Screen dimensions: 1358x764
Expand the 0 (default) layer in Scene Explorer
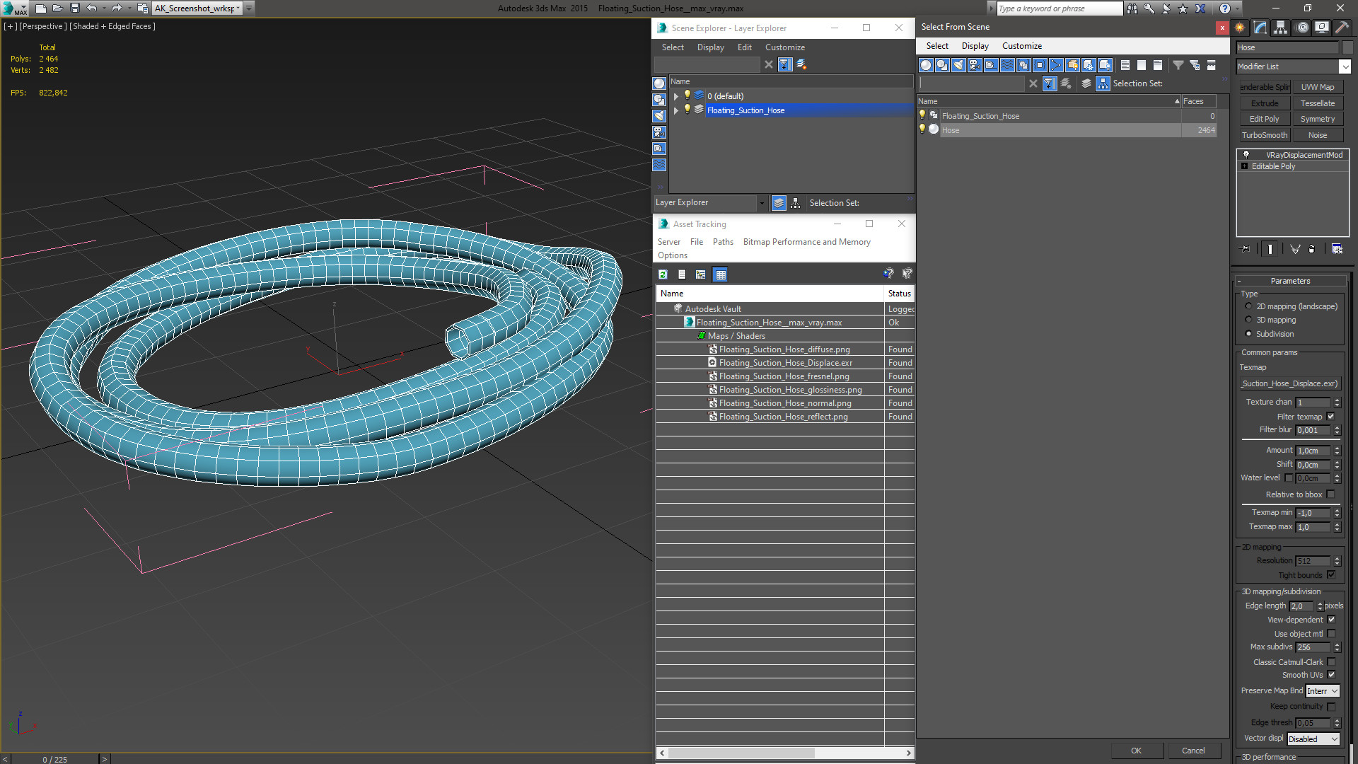pos(676,96)
